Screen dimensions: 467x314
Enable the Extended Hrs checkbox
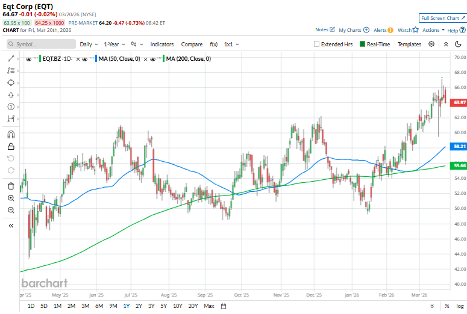pyautogui.click(x=317, y=45)
